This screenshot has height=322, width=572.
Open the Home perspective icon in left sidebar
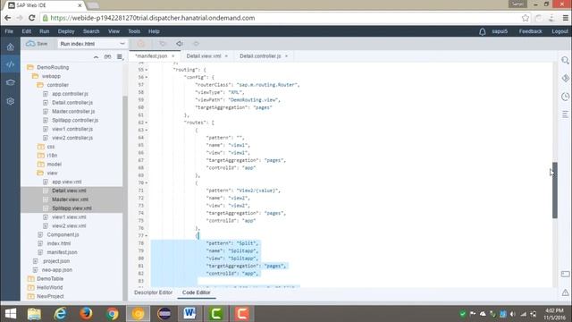point(10,47)
